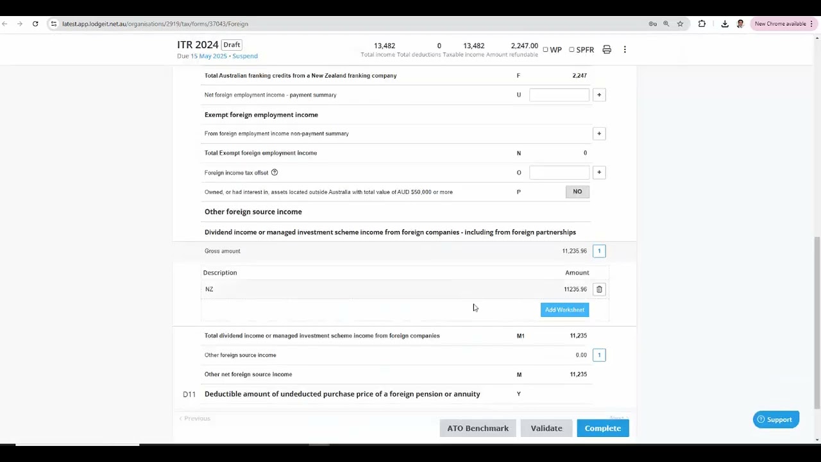Image resolution: width=821 pixels, height=462 pixels.
Task: Click the Draft status badge
Action: [x=232, y=45]
